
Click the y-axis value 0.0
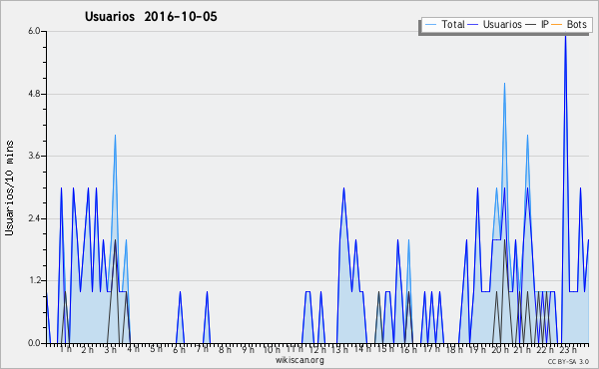(x=34, y=343)
